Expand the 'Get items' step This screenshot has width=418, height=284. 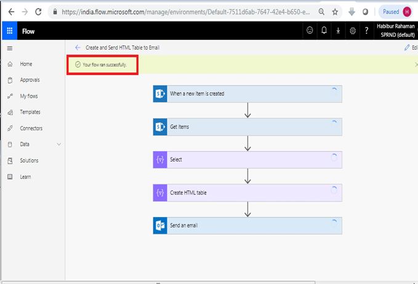point(247,127)
